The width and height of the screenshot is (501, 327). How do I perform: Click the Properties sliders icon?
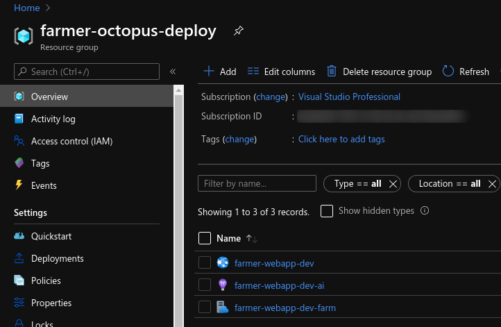[19, 303]
